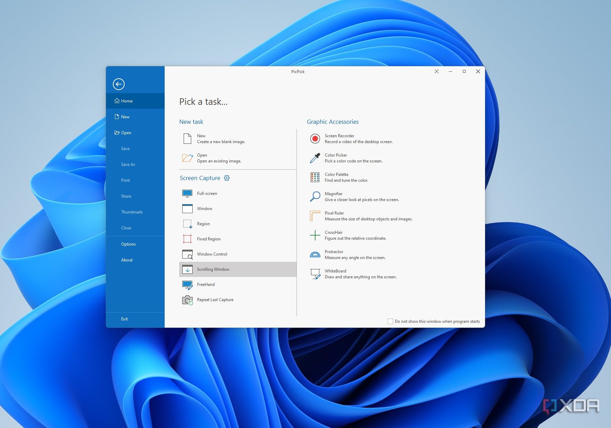611x428 pixels.
Task: Click the Repeat Last Capture camera icon
Action: click(x=187, y=300)
